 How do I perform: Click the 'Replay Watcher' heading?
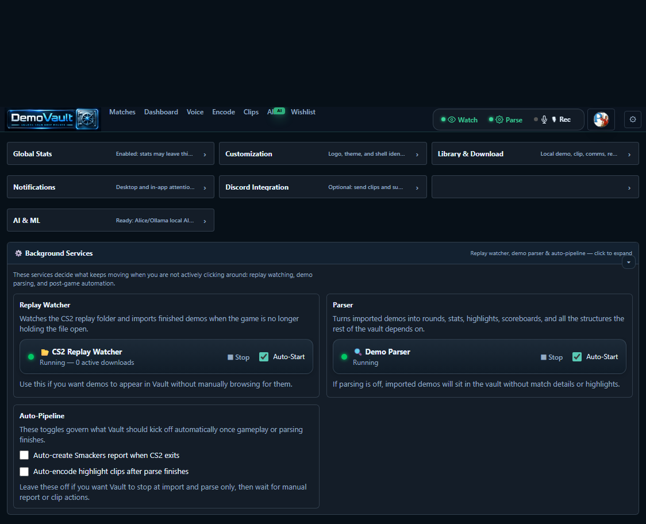tap(45, 305)
